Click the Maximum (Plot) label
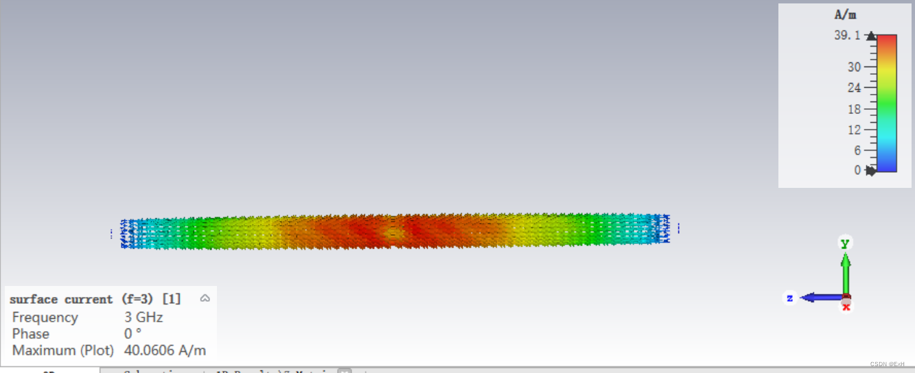Screen dimensions: 915x373 [x=62, y=350]
